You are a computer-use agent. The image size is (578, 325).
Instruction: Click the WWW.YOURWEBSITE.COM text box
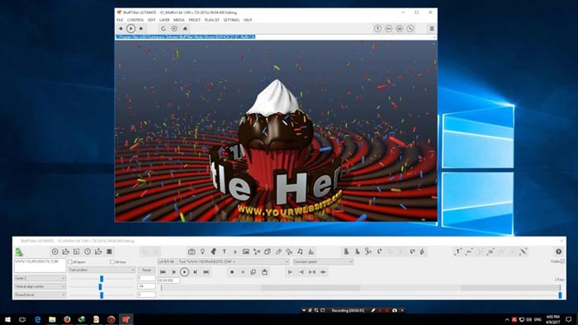pos(40,266)
